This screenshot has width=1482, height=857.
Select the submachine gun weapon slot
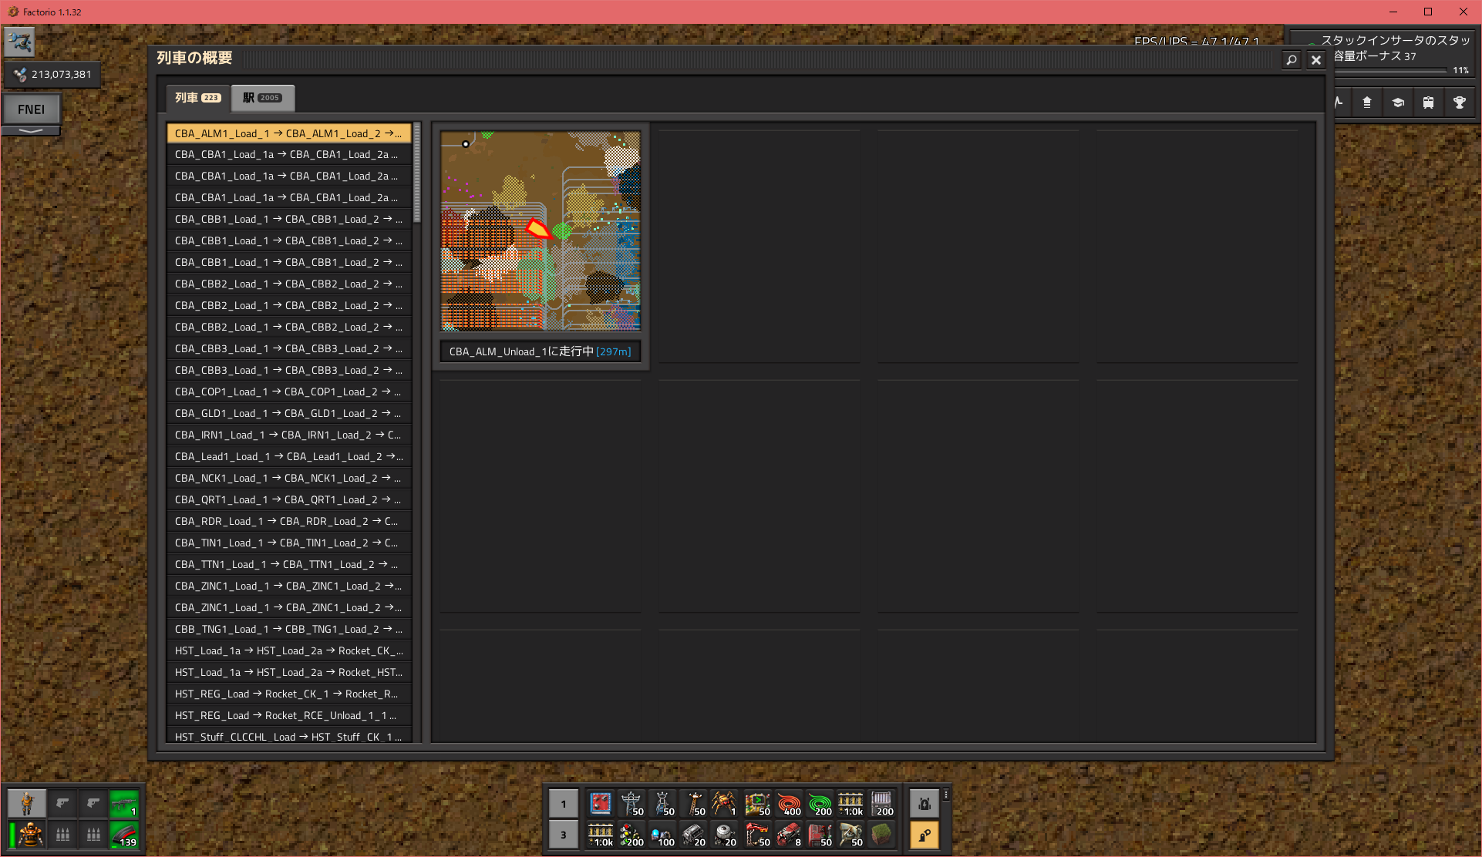(x=123, y=804)
